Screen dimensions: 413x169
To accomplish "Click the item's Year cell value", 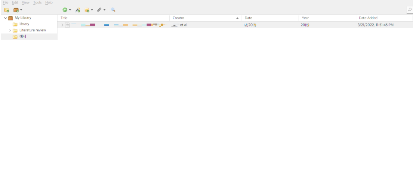I will 305,25.
